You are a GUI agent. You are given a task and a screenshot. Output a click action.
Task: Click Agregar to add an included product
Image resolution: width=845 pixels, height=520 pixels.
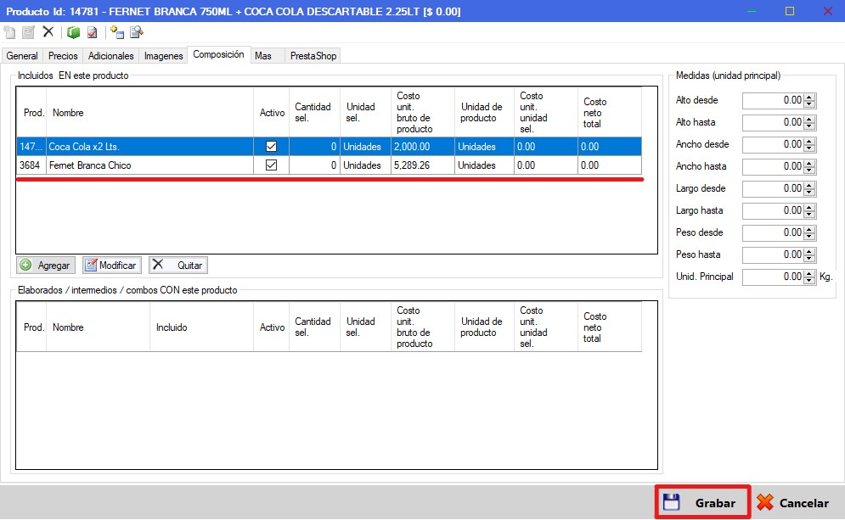point(46,266)
